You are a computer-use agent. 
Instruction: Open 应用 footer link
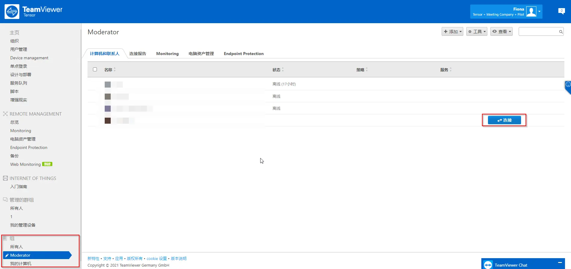pyautogui.click(x=119, y=258)
